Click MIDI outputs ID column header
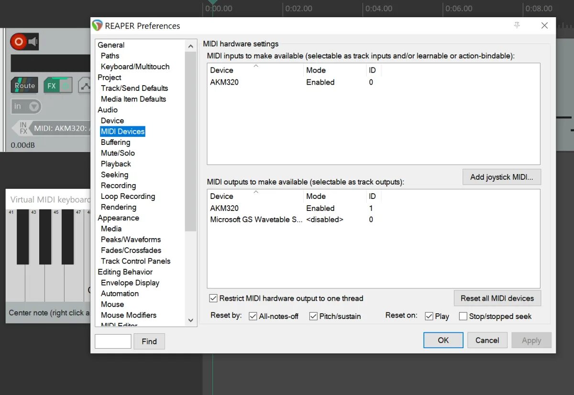574x395 pixels. (374, 196)
